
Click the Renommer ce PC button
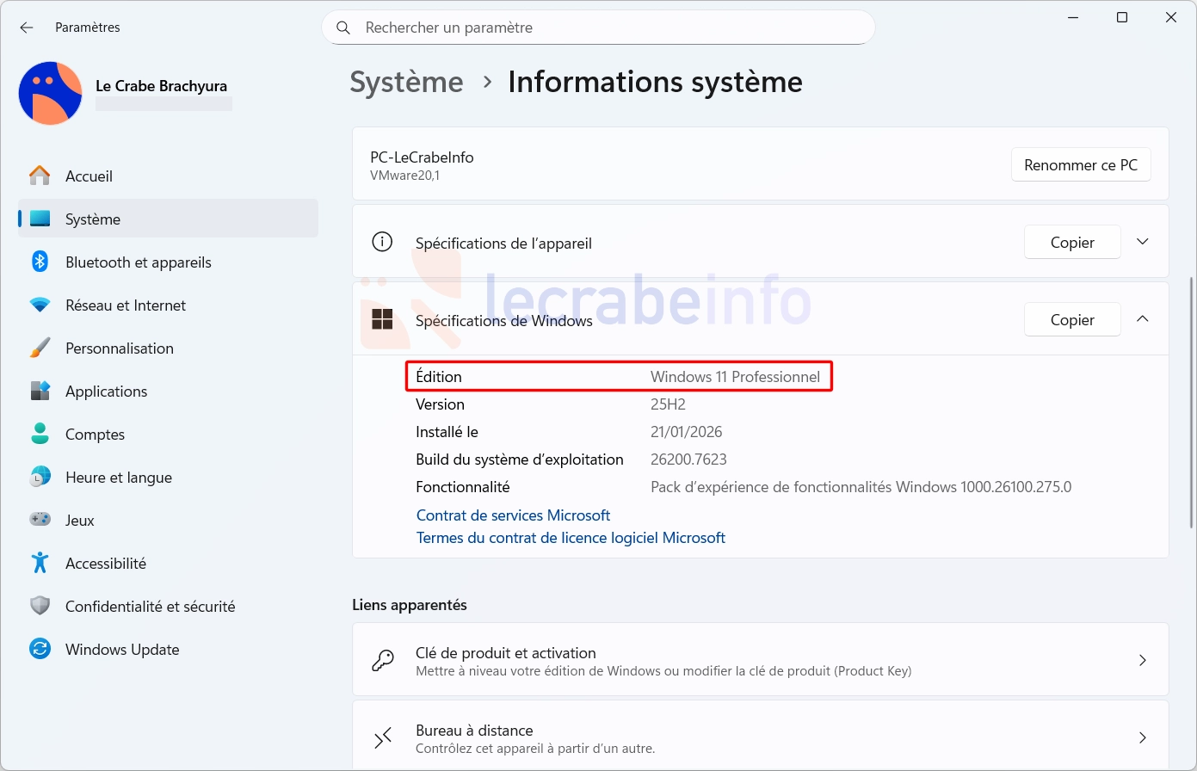(1080, 165)
